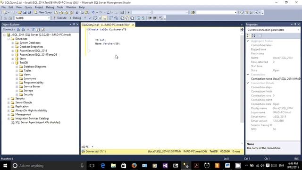Open the Help menu
This screenshot has height=170, width=302.
click(x=82, y=7)
